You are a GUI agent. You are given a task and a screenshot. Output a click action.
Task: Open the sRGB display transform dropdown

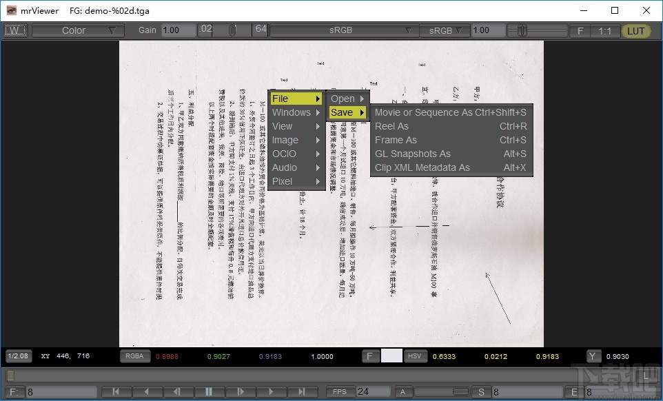coord(343,30)
